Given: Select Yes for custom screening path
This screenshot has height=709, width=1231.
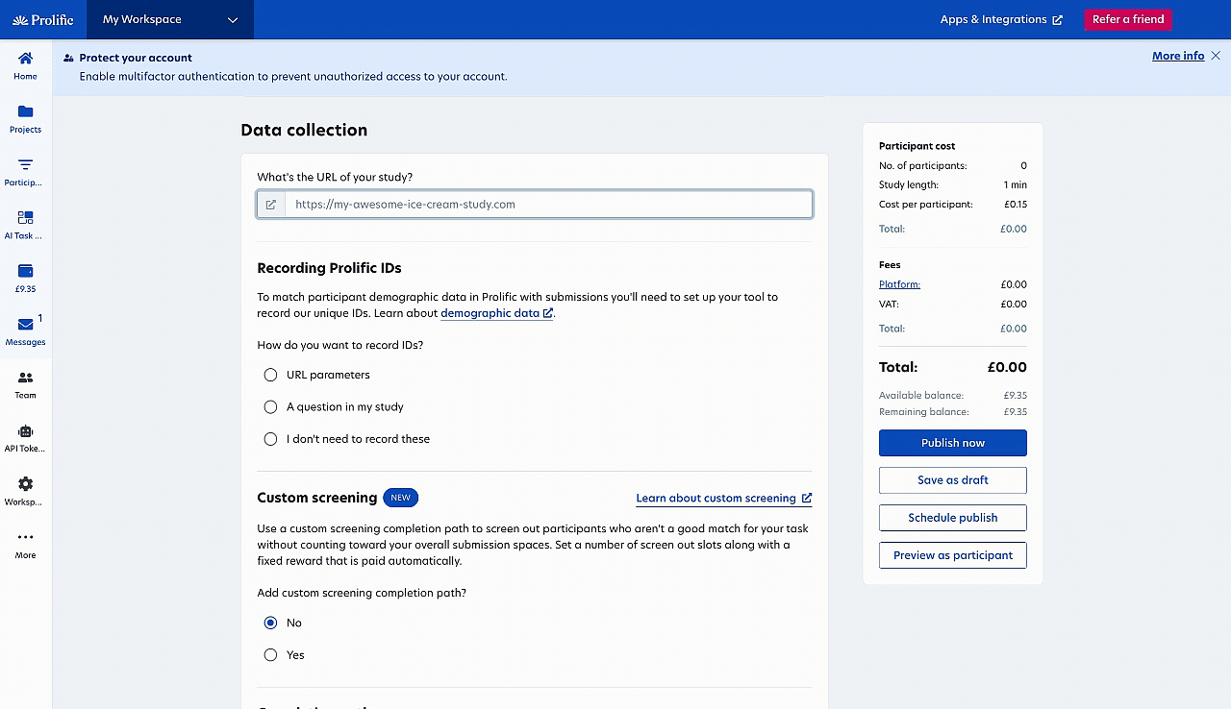Looking at the screenshot, I should [270, 655].
